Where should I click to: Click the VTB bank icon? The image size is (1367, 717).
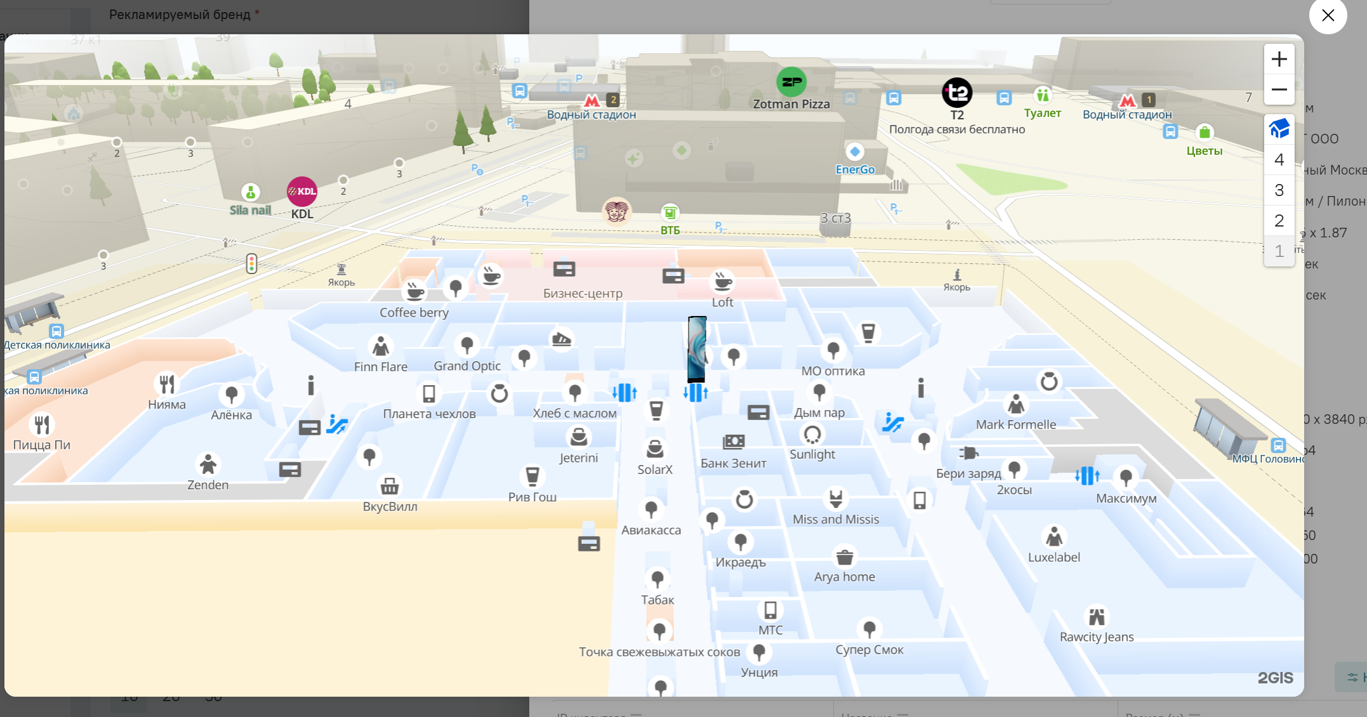(x=670, y=213)
